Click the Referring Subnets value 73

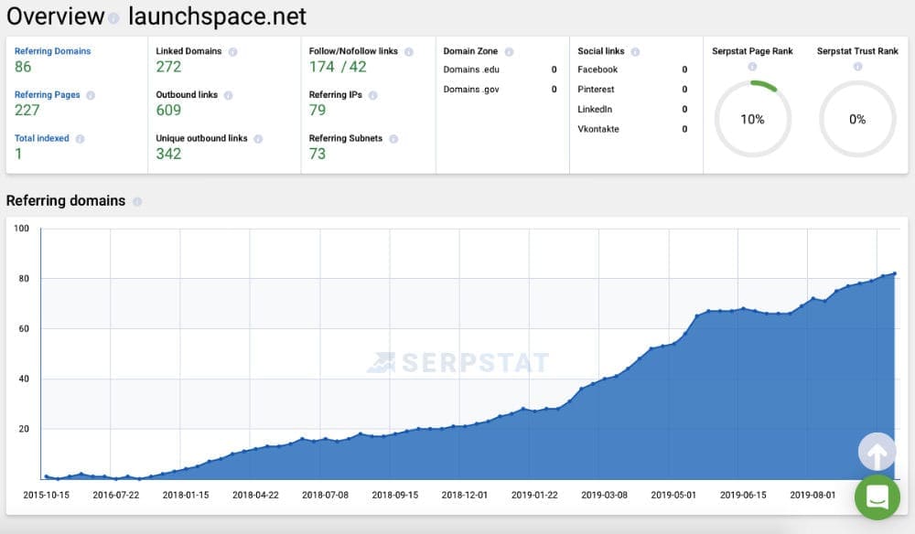(x=318, y=154)
